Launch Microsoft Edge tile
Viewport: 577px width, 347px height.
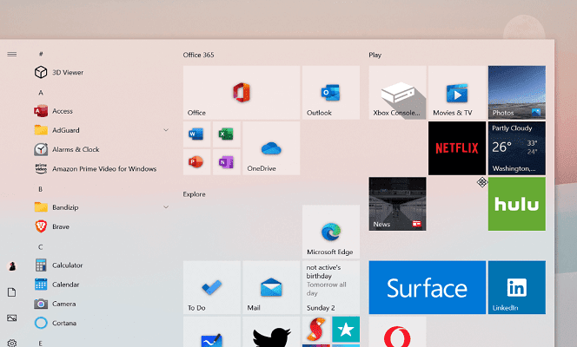pyautogui.click(x=330, y=232)
